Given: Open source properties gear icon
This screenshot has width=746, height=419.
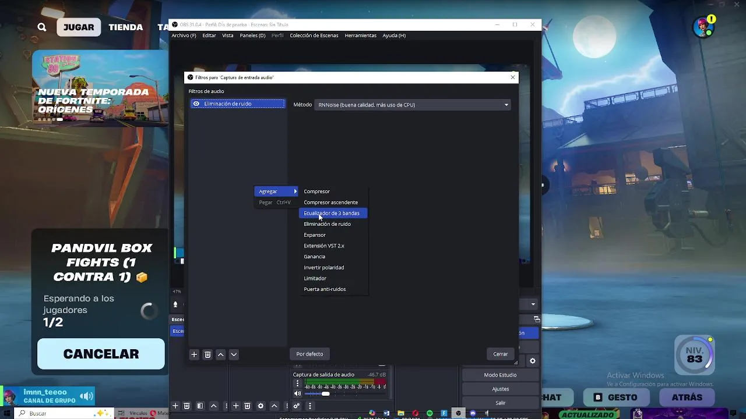Looking at the screenshot, I should coord(261,406).
